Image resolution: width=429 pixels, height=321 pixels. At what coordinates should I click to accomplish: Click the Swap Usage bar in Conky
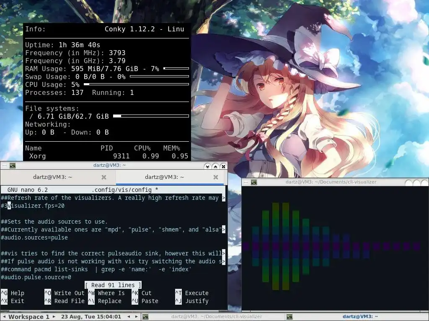coord(160,76)
